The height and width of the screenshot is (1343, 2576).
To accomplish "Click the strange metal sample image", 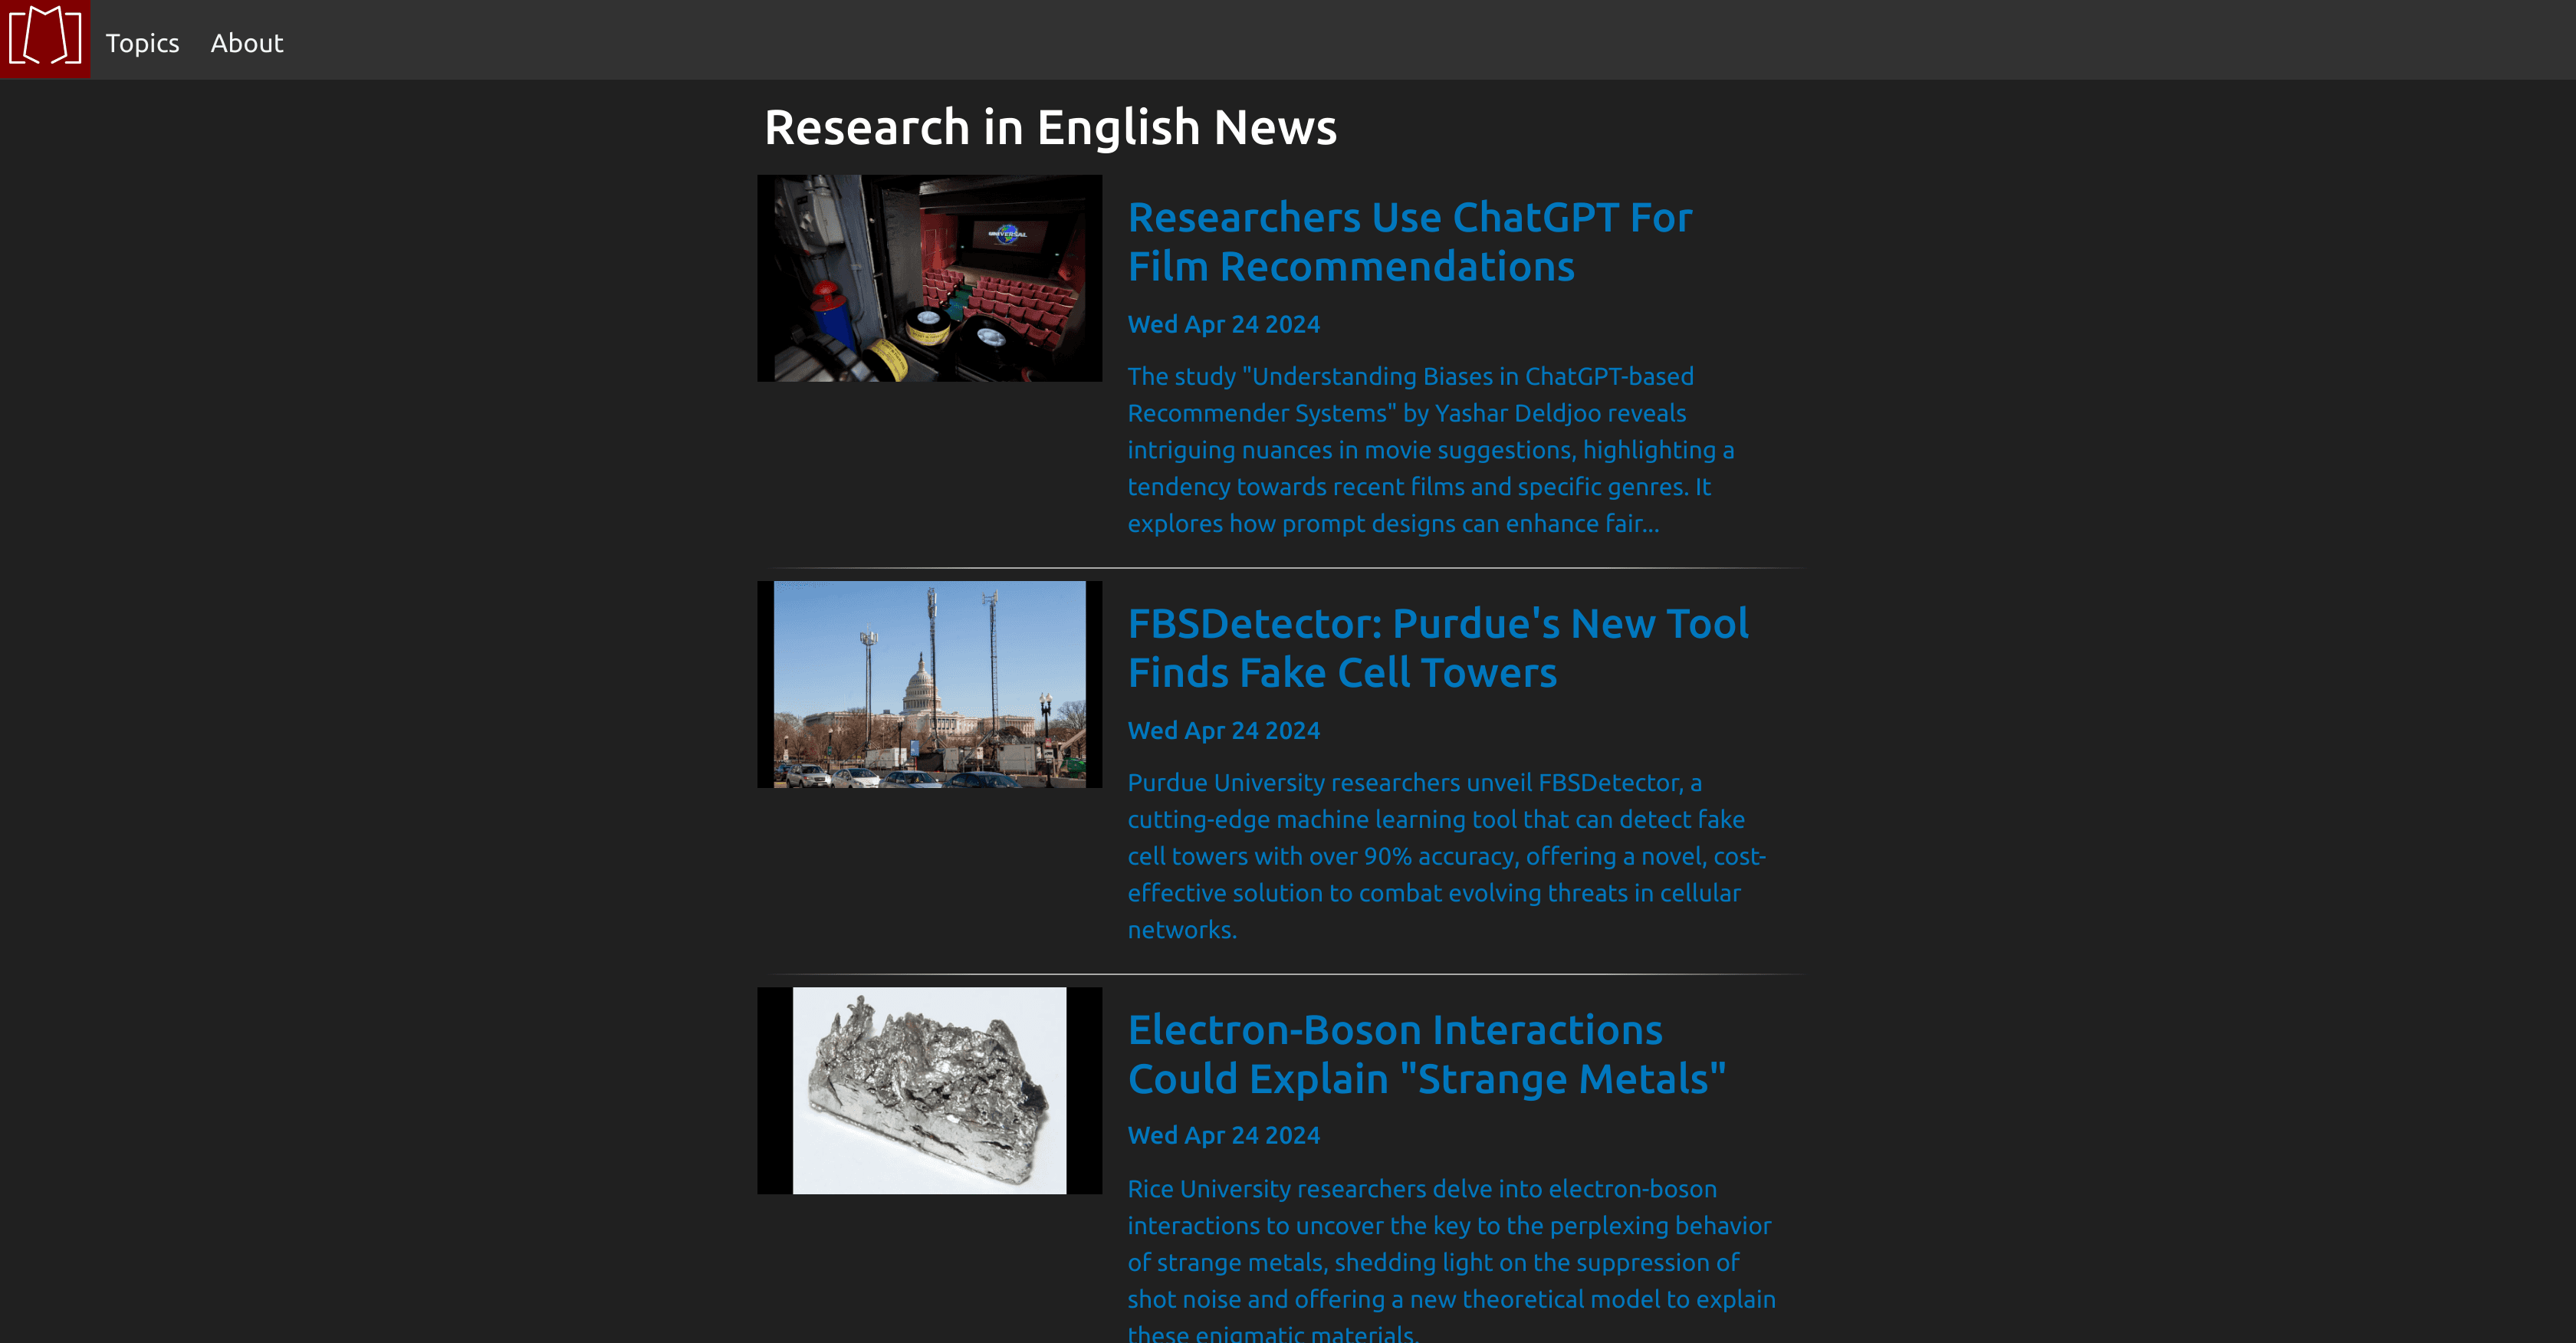I will point(928,1089).
